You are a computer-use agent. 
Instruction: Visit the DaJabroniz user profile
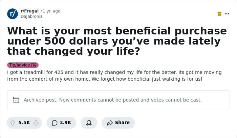(31, 16)
